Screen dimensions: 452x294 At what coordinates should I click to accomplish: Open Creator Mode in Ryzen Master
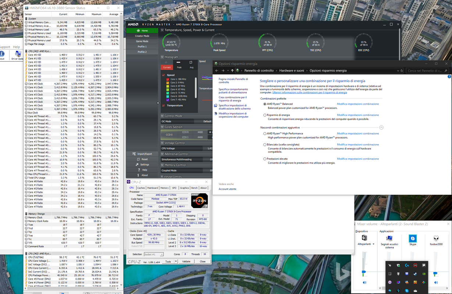click(142, 36)
